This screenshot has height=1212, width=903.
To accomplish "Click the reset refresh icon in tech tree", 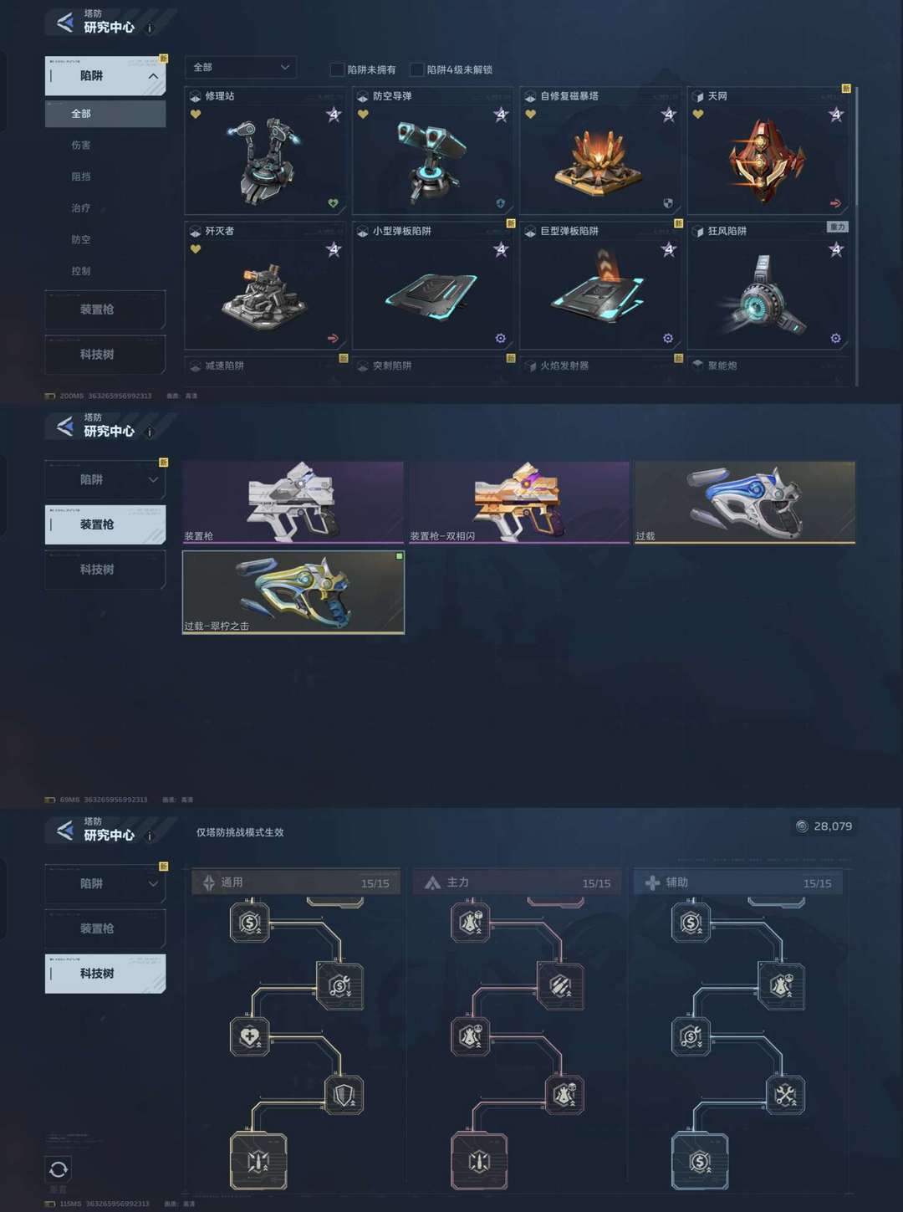I will click(x=59, y=1169).
